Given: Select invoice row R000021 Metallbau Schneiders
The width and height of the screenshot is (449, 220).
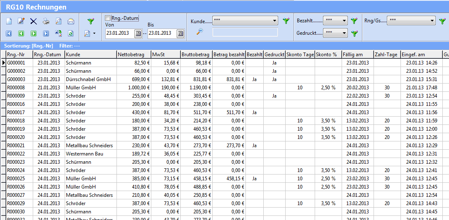Looking at the screenshot, I should 89,146.
